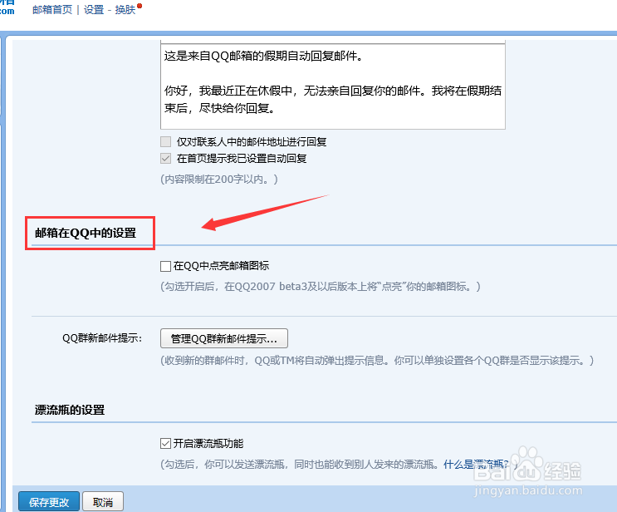Click the 邮箱在QQ中的设置 heading
Image resolution: width=617 pixels, height=512 pixels.
coord(86,233)
